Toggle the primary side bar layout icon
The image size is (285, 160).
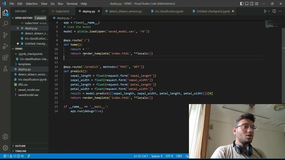tap(242, 4)
